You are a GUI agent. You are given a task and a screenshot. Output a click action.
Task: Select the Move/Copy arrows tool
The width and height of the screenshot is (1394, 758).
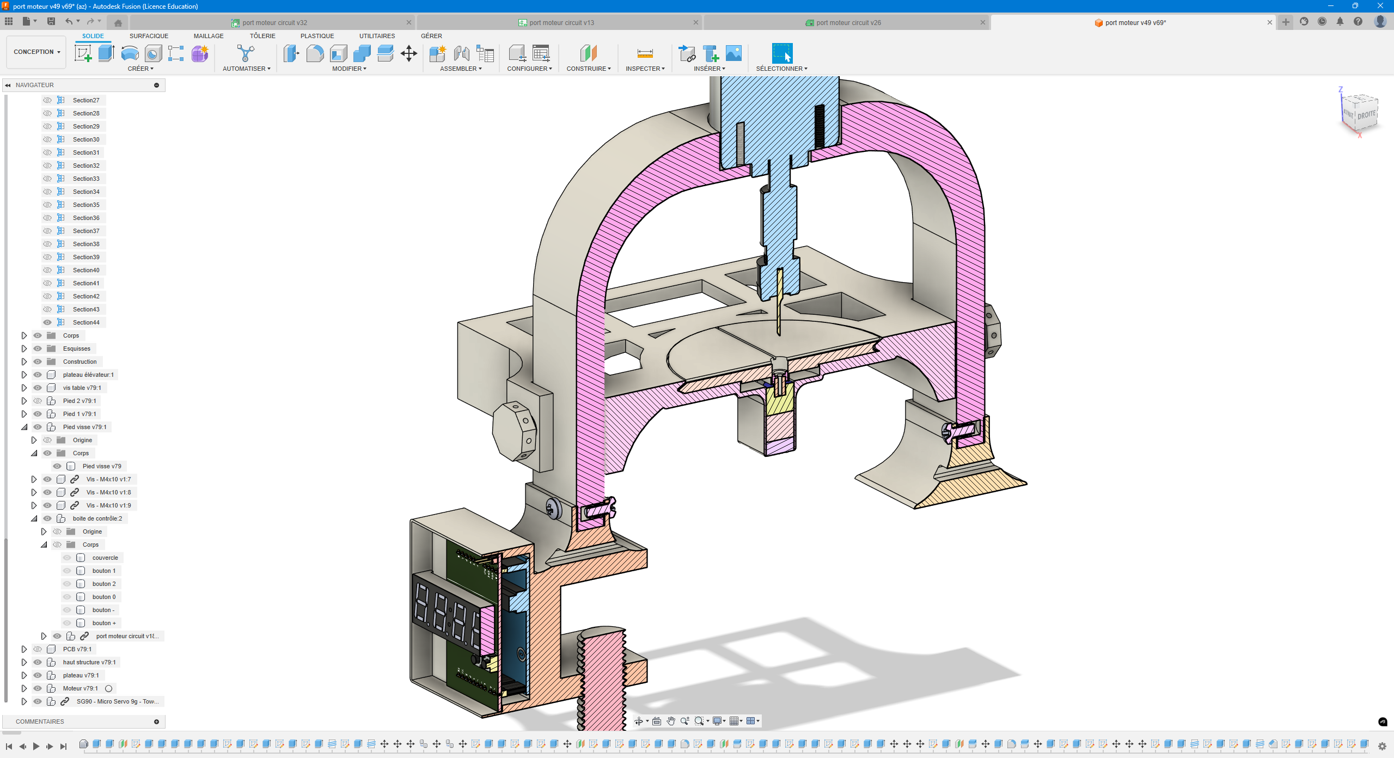point(408,53)
